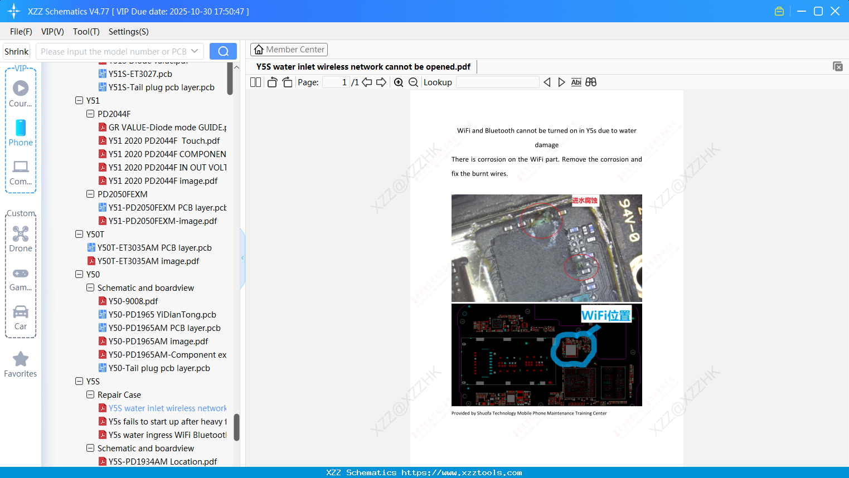Click the tree panel vertical scrollbar thumb
Screen dimensions: 849x478
[x=237, y=427]
